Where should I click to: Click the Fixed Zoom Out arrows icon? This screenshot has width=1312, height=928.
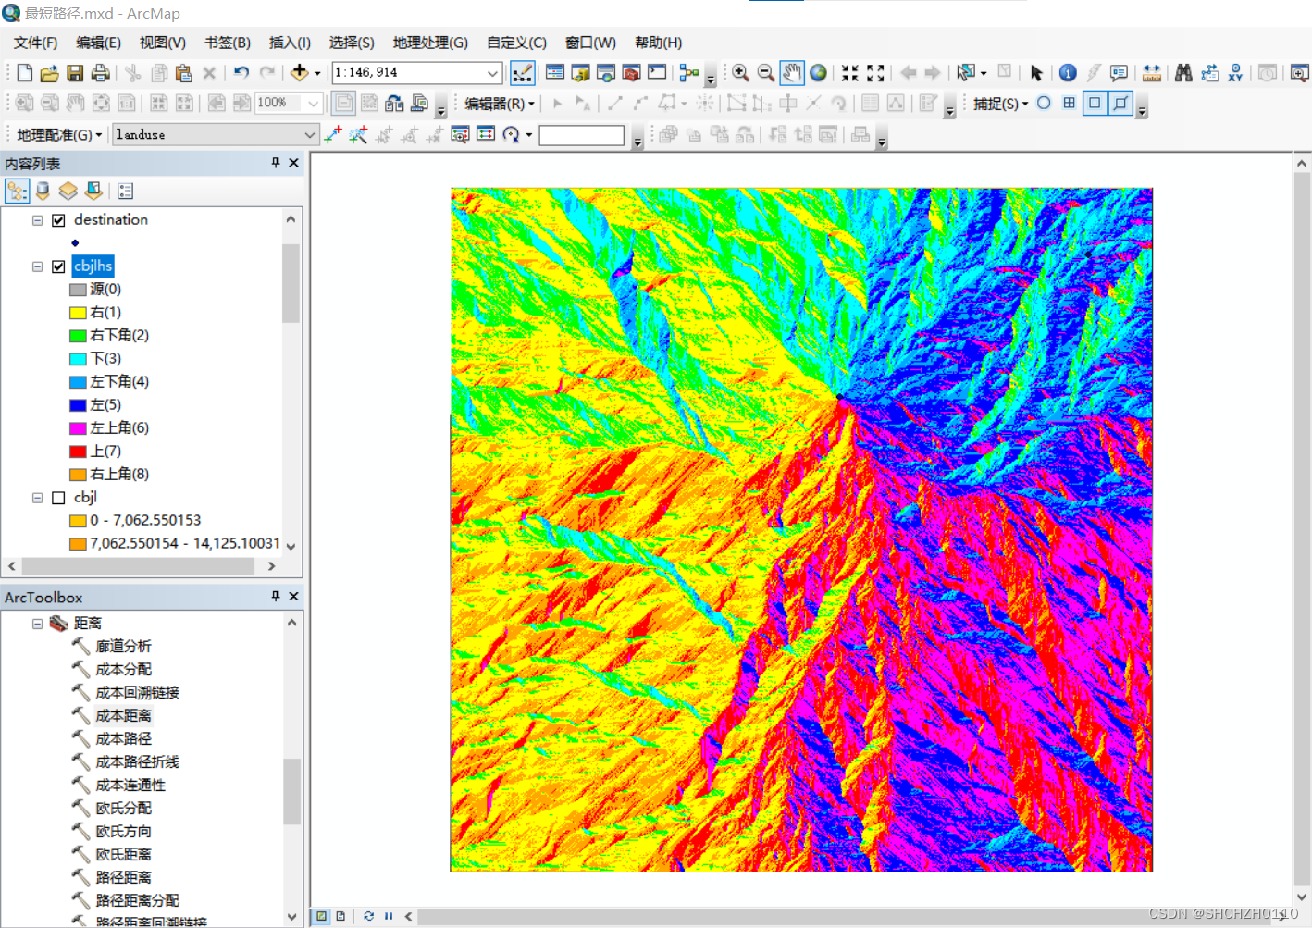click(x=875, y=73)
